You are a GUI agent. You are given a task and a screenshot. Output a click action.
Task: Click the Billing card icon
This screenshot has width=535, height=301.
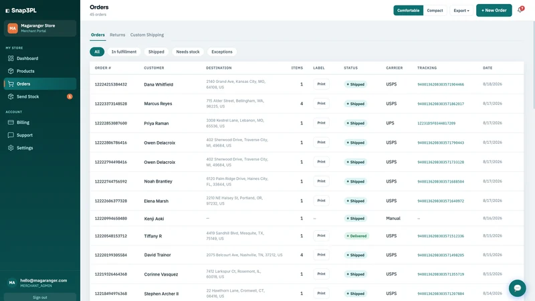coord(11,122)
